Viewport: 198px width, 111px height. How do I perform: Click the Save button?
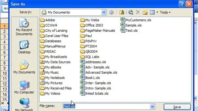[177, 107]
